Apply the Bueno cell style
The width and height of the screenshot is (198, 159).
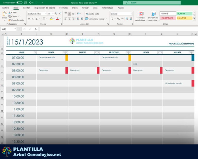185,13
